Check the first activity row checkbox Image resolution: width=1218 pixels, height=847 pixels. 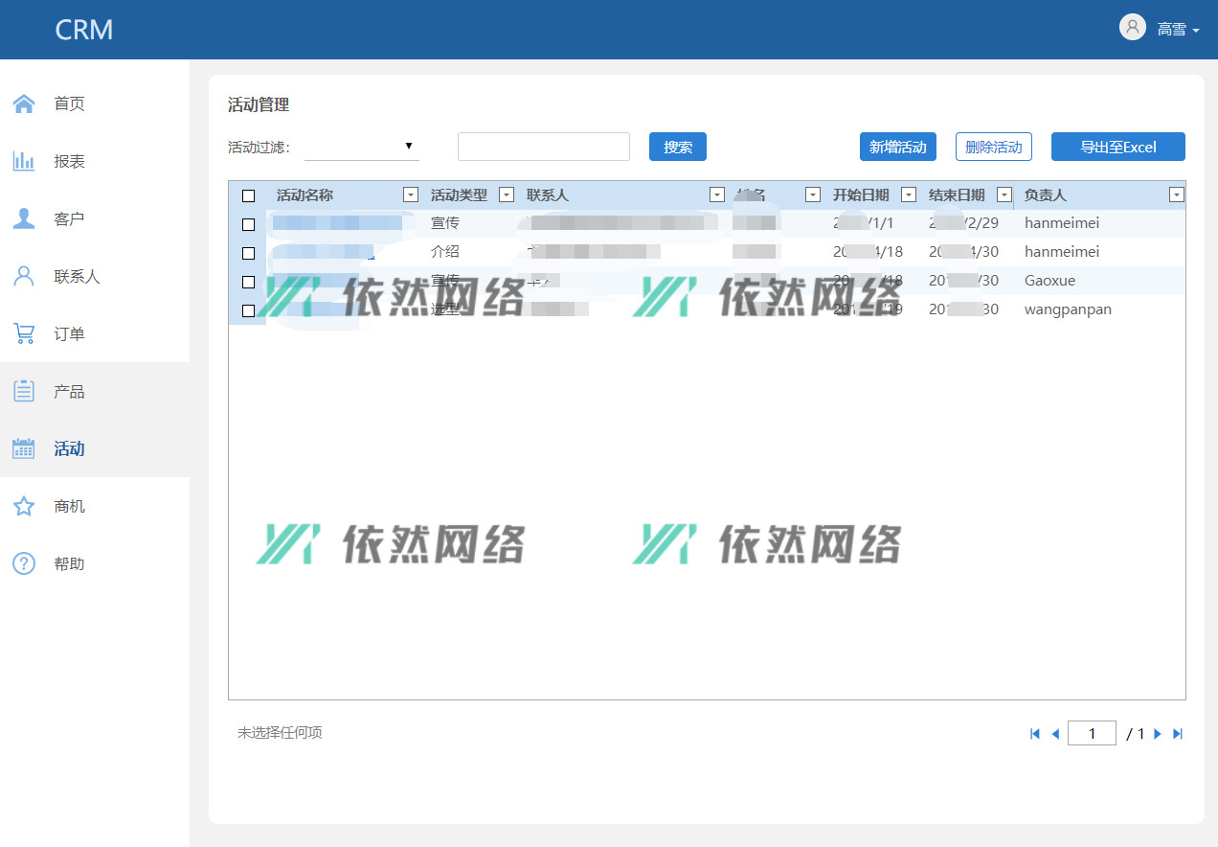pyautogui.click(x=249, y=224)
